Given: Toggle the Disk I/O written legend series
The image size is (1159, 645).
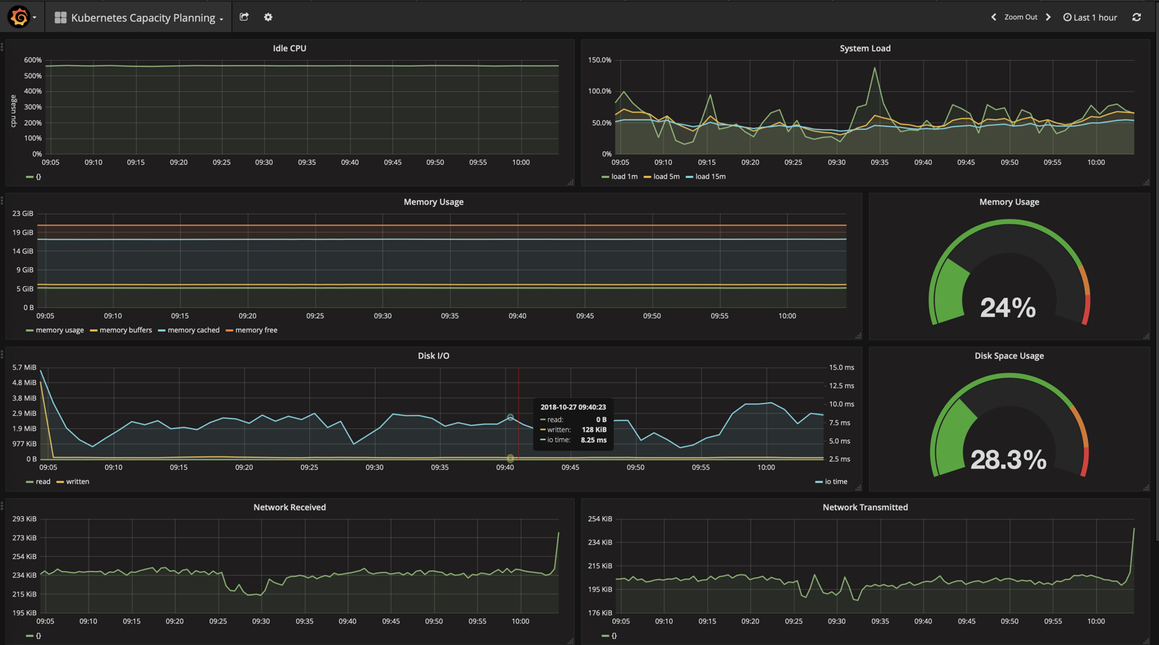Looking at the screenshot, I should point(77,482).
